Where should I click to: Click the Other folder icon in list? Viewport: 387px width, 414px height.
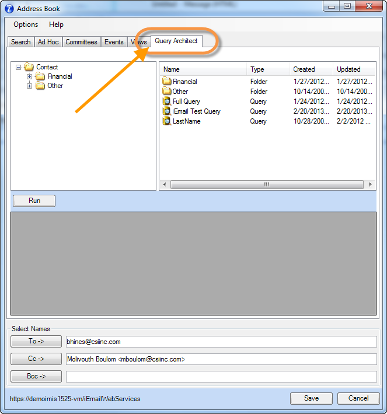coord(167,92)
